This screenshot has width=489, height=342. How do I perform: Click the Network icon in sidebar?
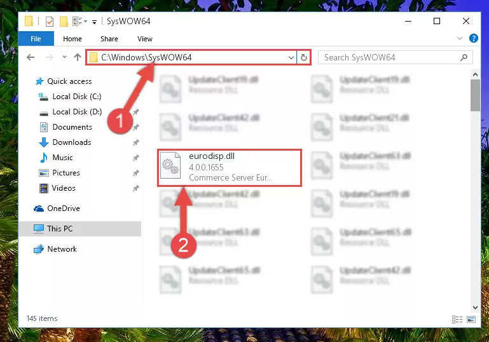(x=39, y=249)
